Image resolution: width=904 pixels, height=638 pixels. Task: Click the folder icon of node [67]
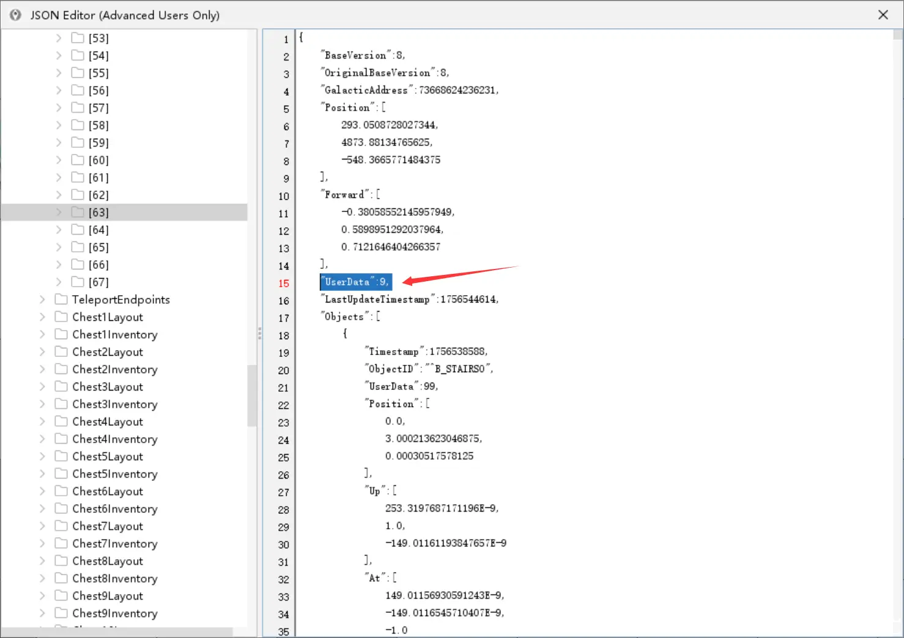point(78,282)
